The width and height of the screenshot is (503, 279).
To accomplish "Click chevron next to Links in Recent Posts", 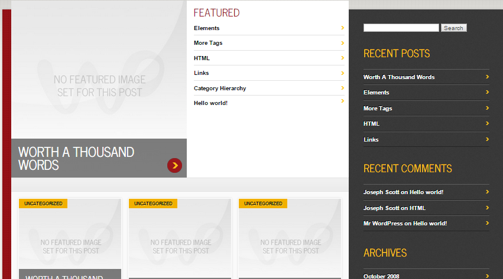I will click(x=487, y=139).
